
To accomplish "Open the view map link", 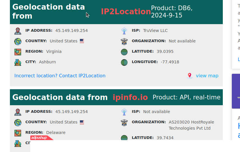I will 207,76.
